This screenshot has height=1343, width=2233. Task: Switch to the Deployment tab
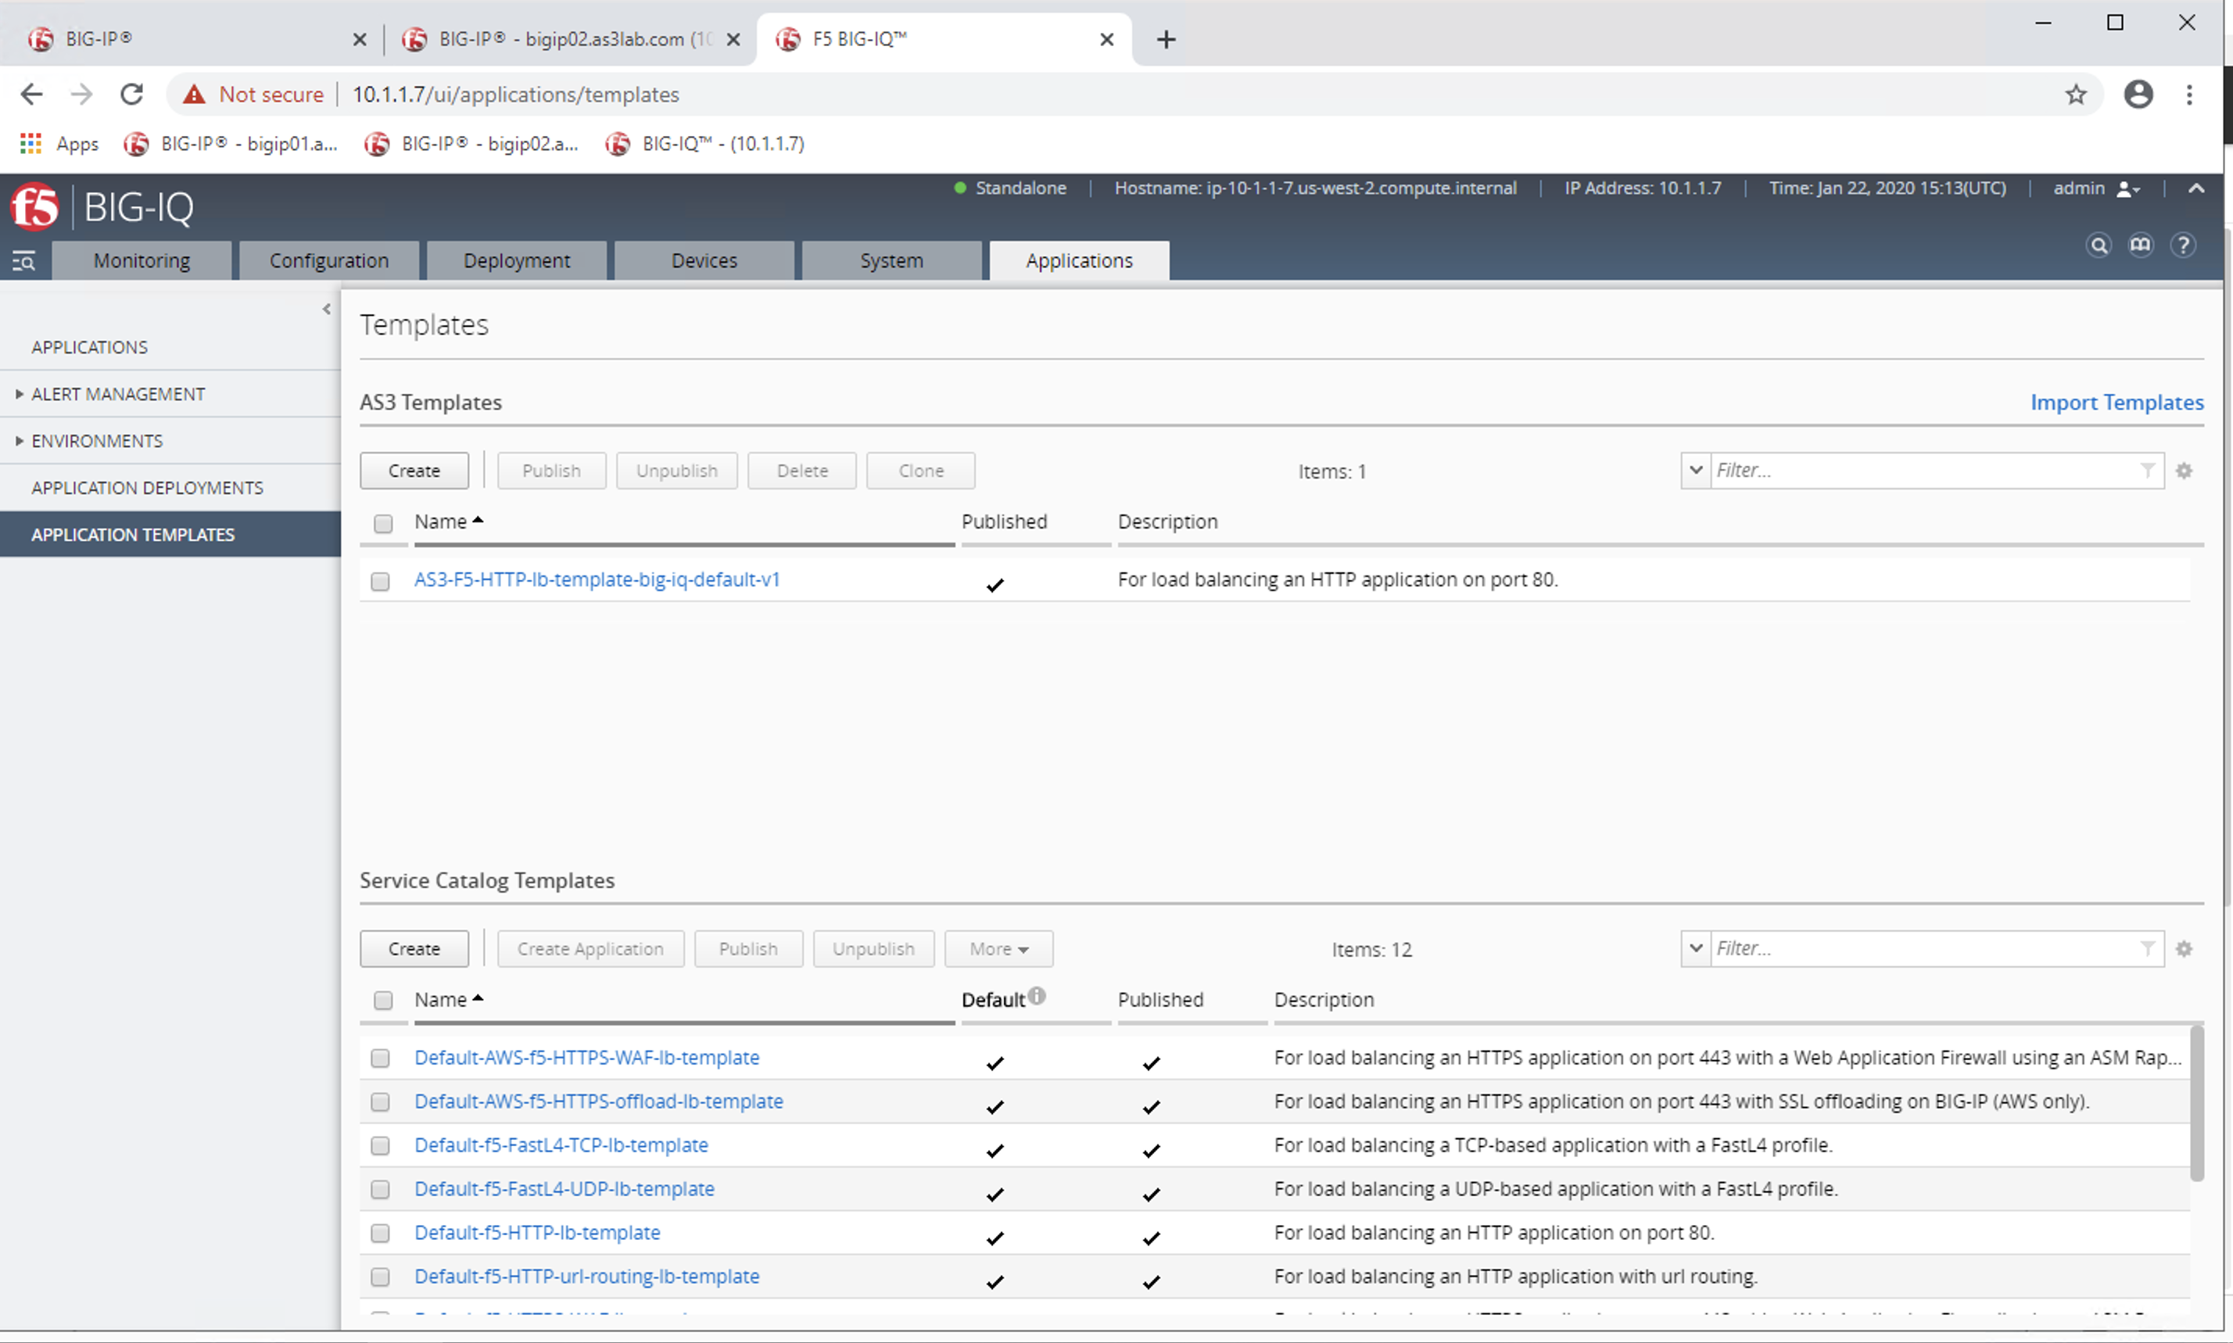[517, 260]
